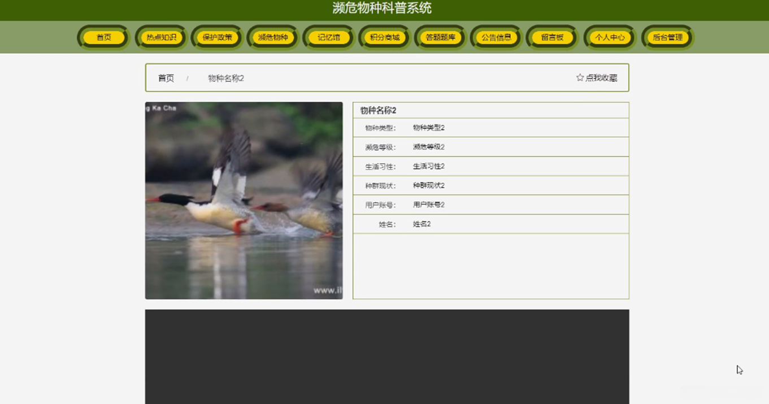Visit the 积分商城 menu item
This screenshot has width=769, height=404.
384,37
